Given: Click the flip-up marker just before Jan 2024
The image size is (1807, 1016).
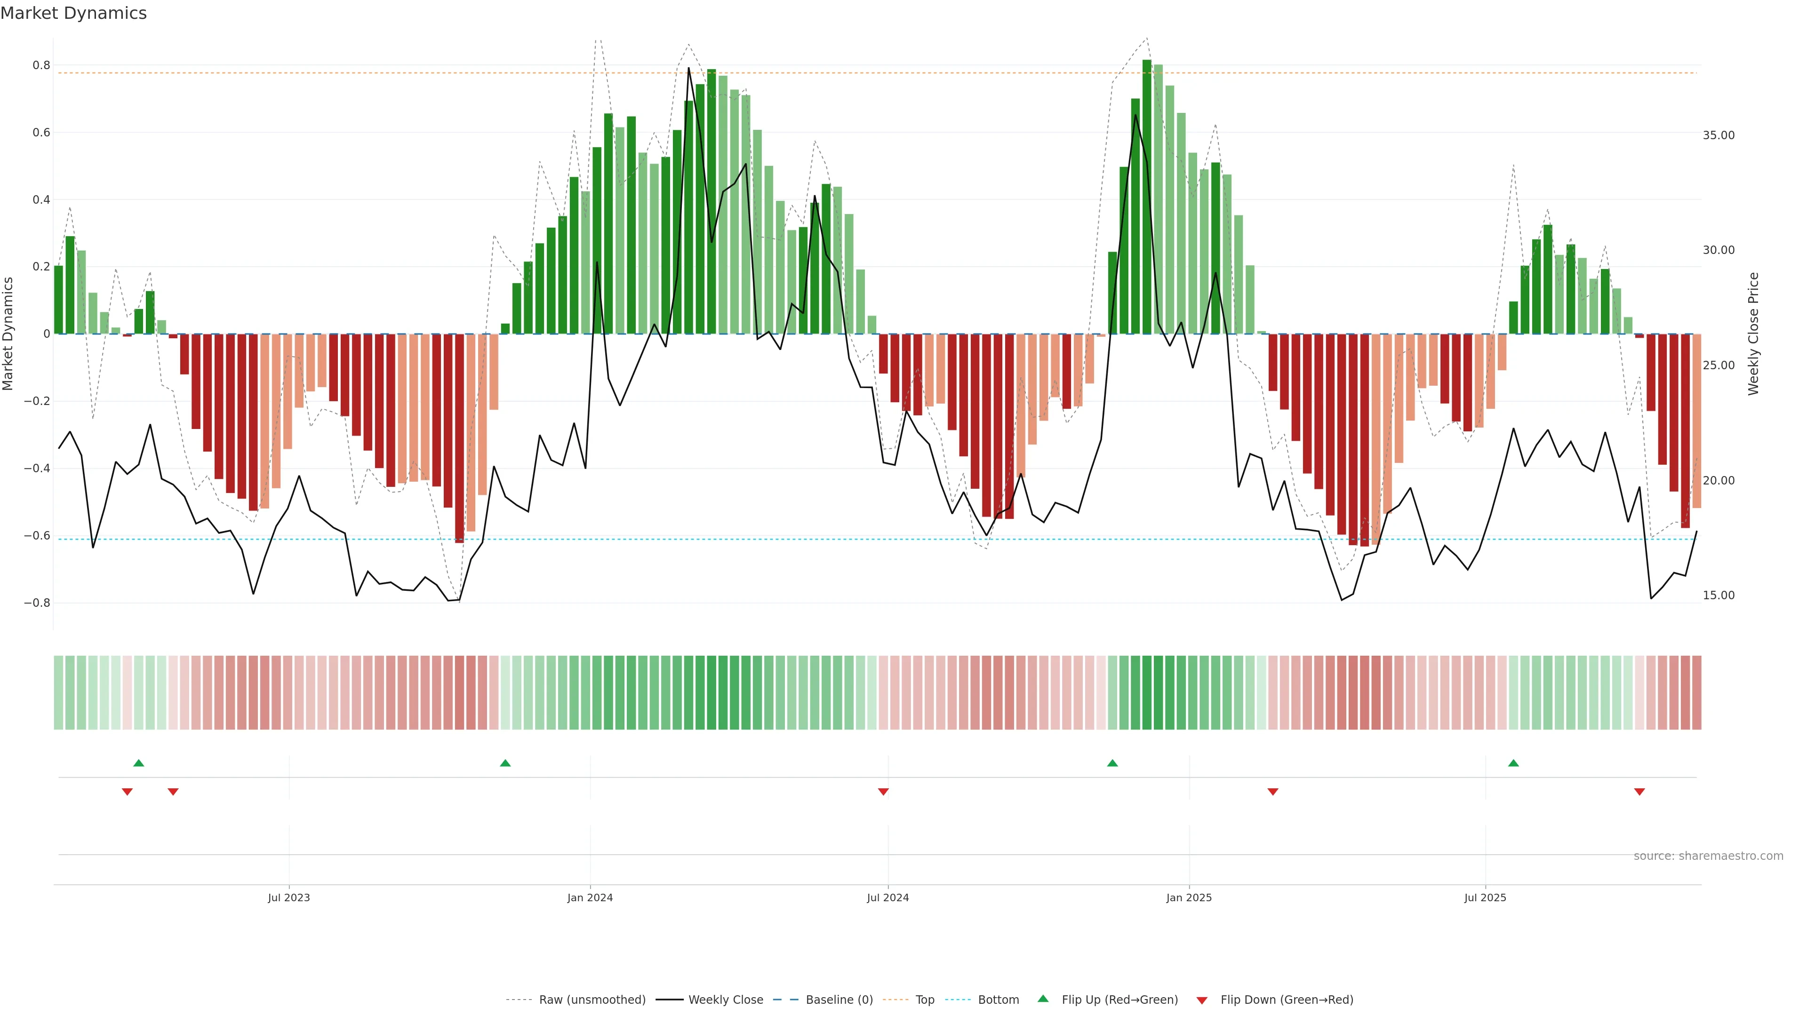Looking at the screenshot, I should tap(505, 763).
